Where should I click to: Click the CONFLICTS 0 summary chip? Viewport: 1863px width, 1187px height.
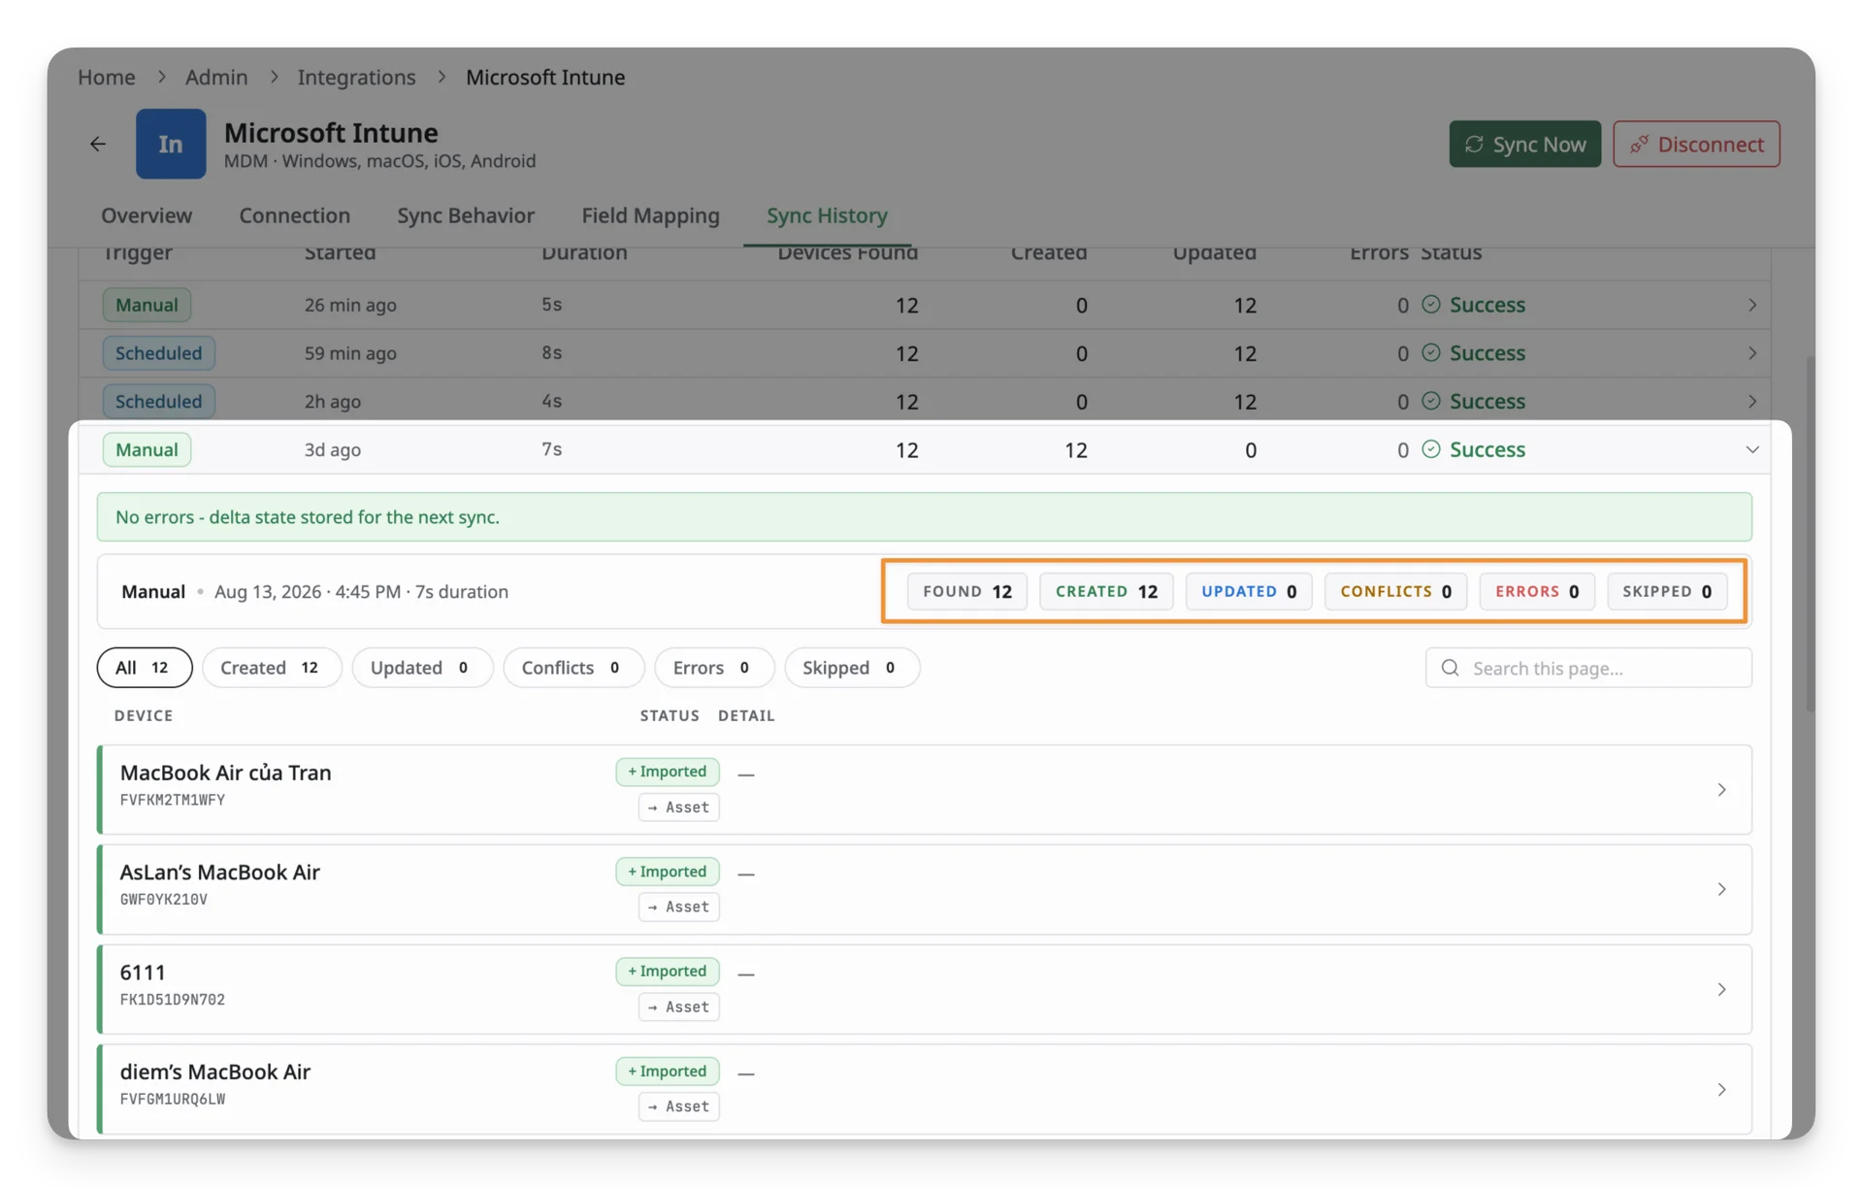coord(1395,591)
